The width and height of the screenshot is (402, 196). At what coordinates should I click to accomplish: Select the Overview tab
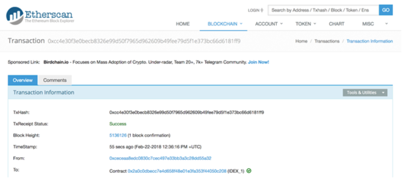[x=23, y=80]
